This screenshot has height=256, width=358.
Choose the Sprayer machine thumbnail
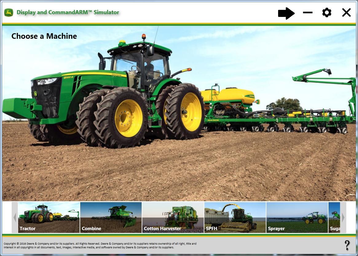click(297, 217)
